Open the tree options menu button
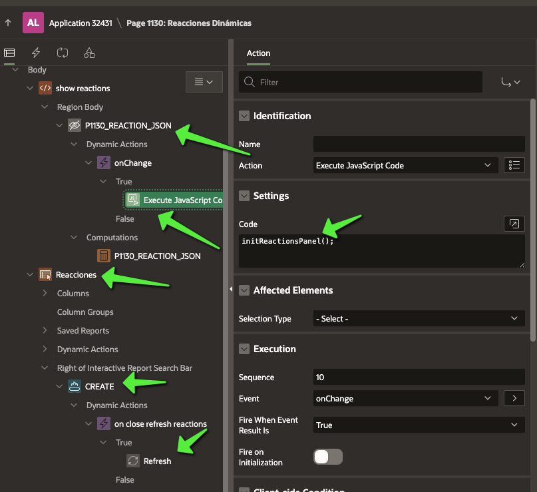 pos(203,82)
